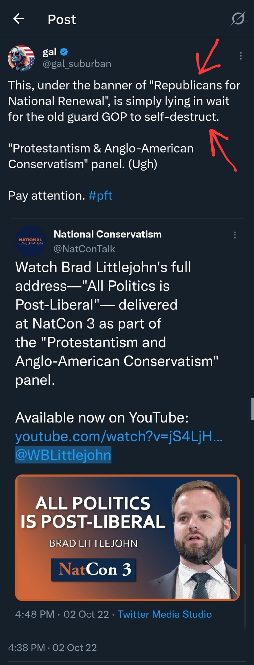Open National Conservatism's profile logo
Viewport: 254px width, 665px height.
click(x=31, y=241)
